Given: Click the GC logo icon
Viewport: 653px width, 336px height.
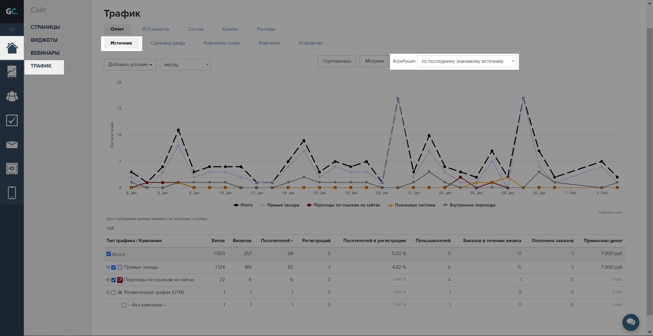Looking at the screenshot, I should pyautogui.click(x=12, y=12).
